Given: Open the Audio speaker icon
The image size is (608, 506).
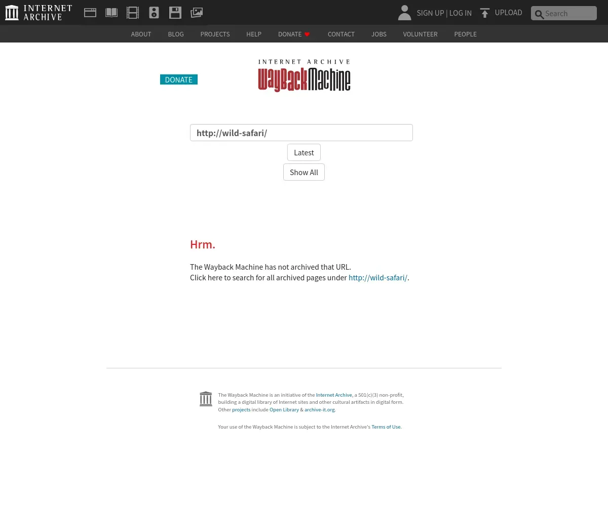Looking at the screenshot, I should 154,13.
